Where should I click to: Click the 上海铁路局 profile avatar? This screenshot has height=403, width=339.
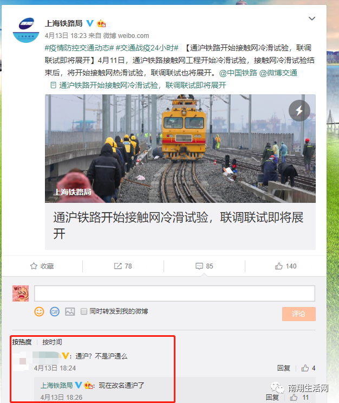(26, 30)
